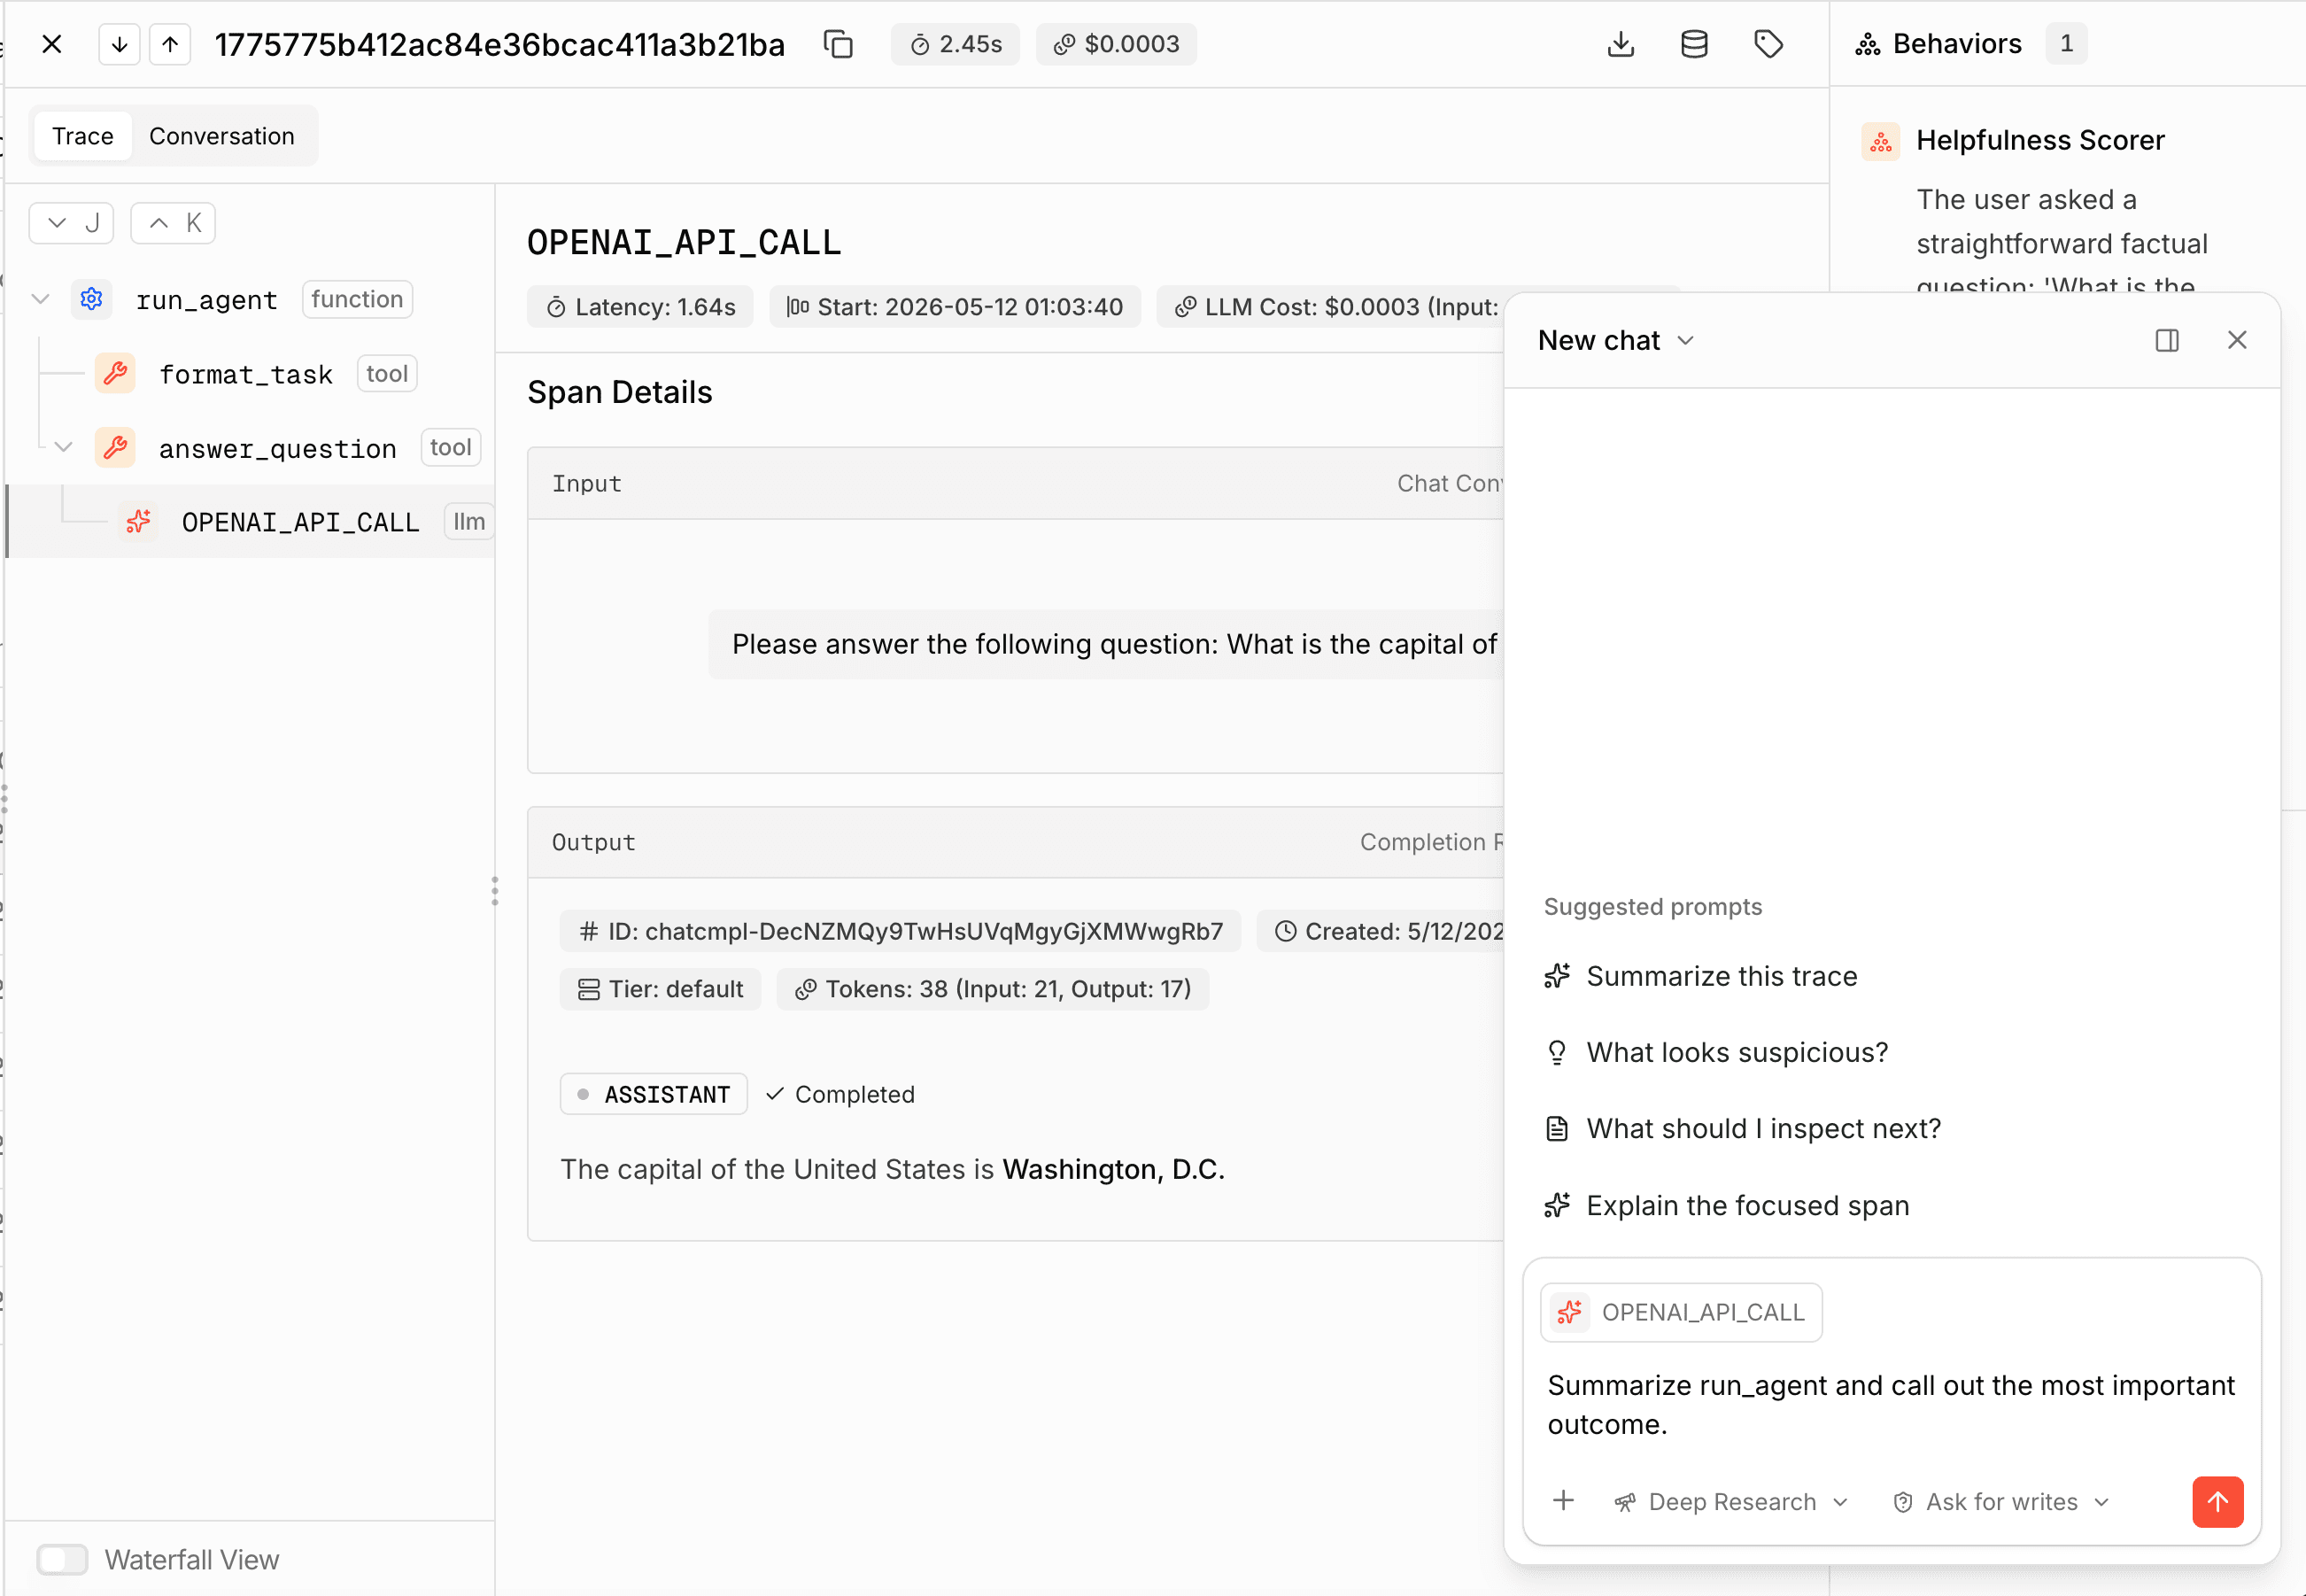The image size is (2306, 1596).
Task: Click the tag icon in header
Action: (x=1768, y=44)
